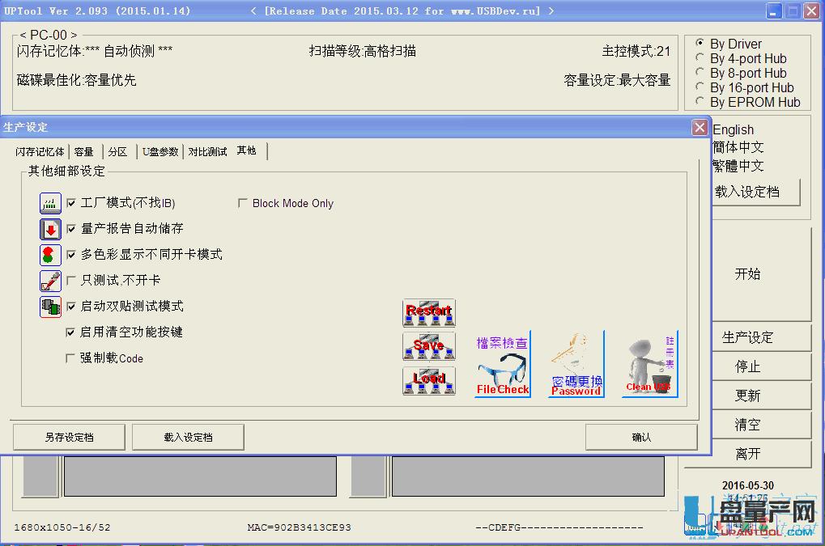Click the red down-arrow report save icon
The image size is (825, 546).
[x=49, y=229]
